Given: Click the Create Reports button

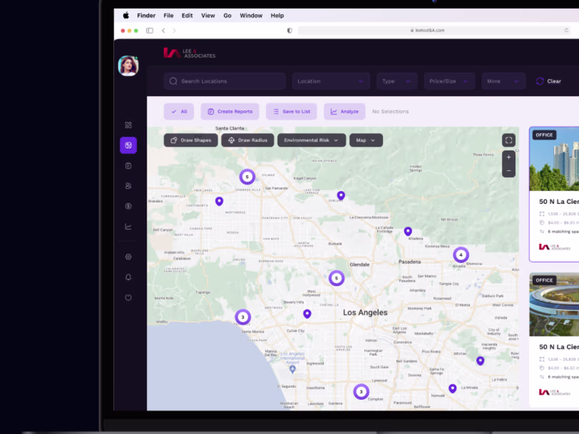Looking at the screenshot, I should coord(229,112).
